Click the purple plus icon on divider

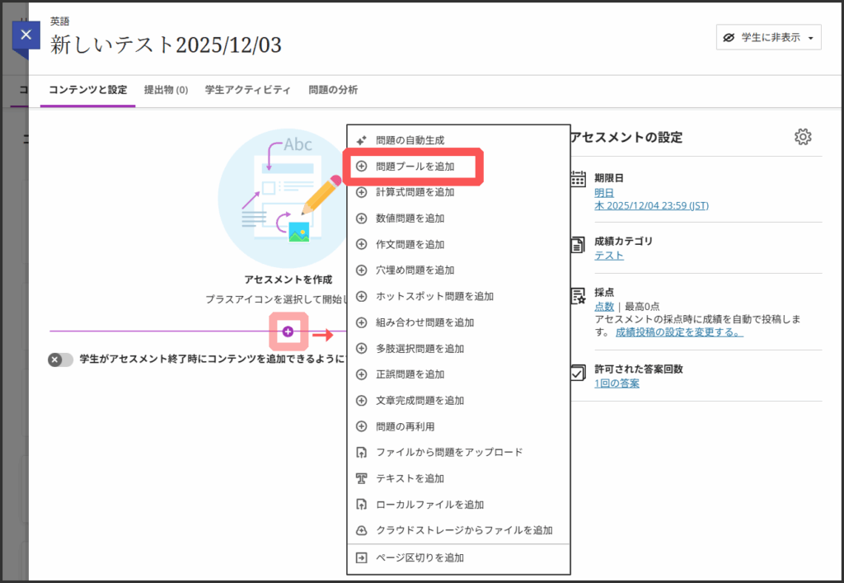click(288, 331)
